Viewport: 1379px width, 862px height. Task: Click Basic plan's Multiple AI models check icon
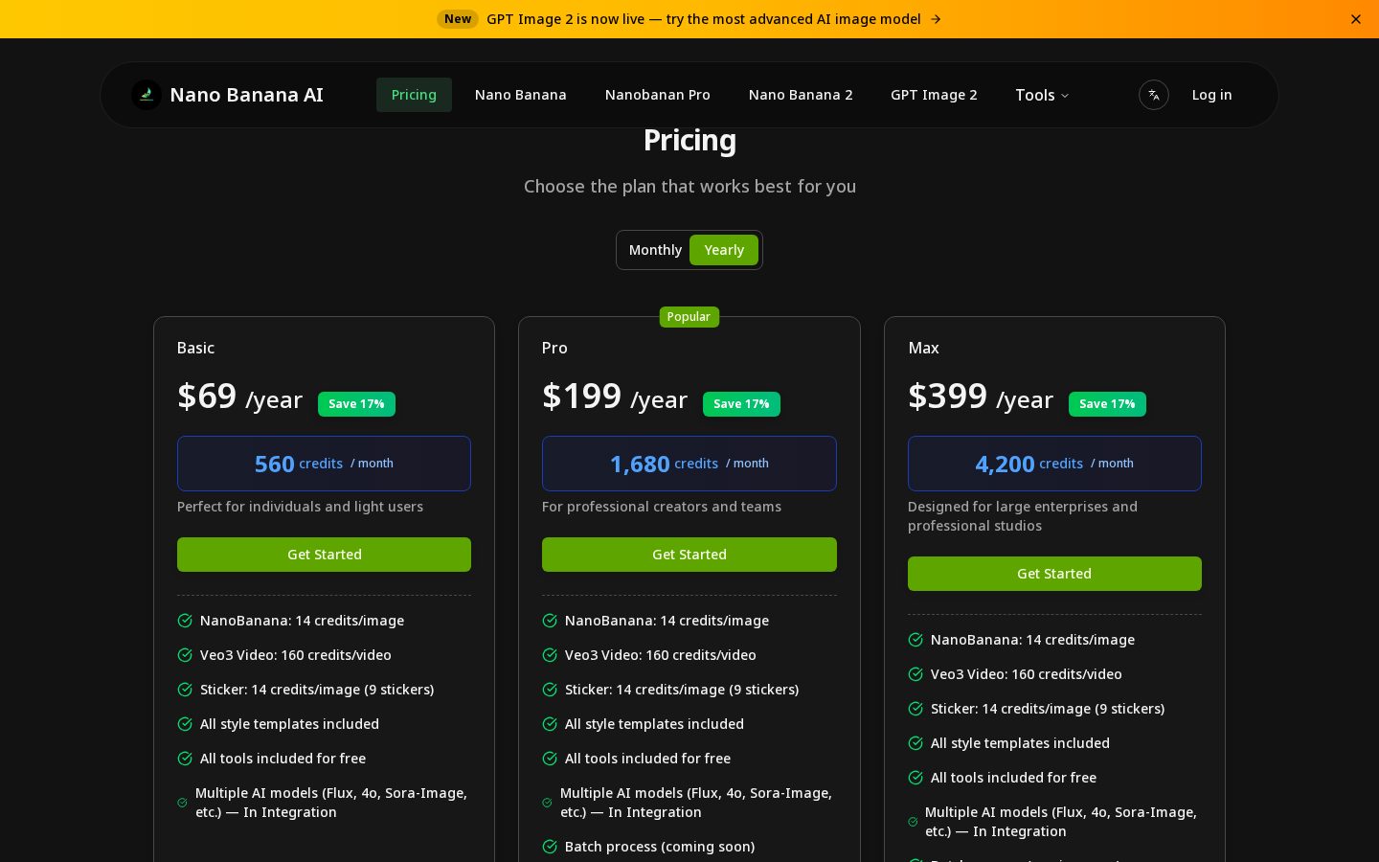pos(182,803)
